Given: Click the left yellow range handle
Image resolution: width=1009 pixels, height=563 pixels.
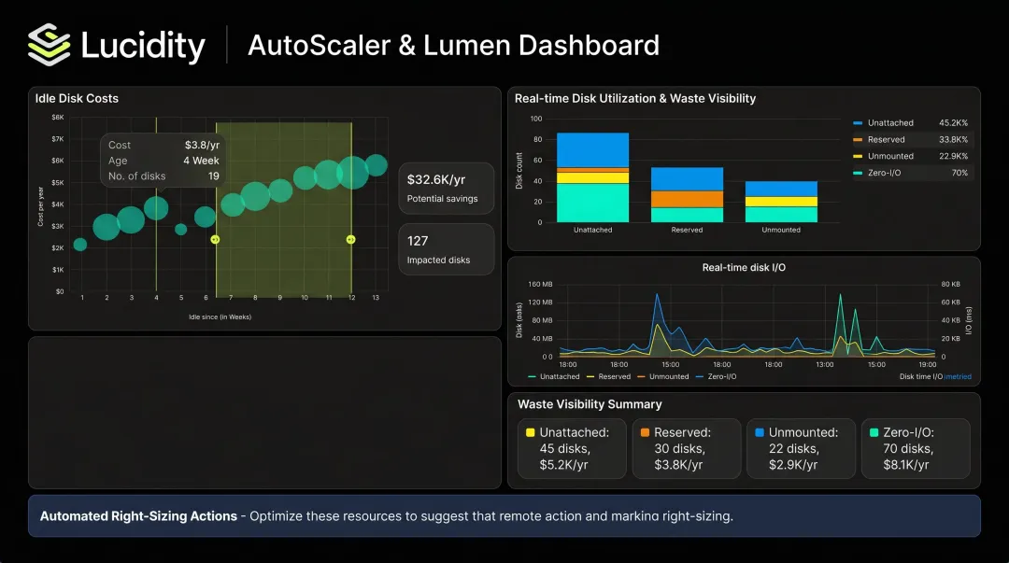Looking at the screenshot, I should [x=215, y=239].
